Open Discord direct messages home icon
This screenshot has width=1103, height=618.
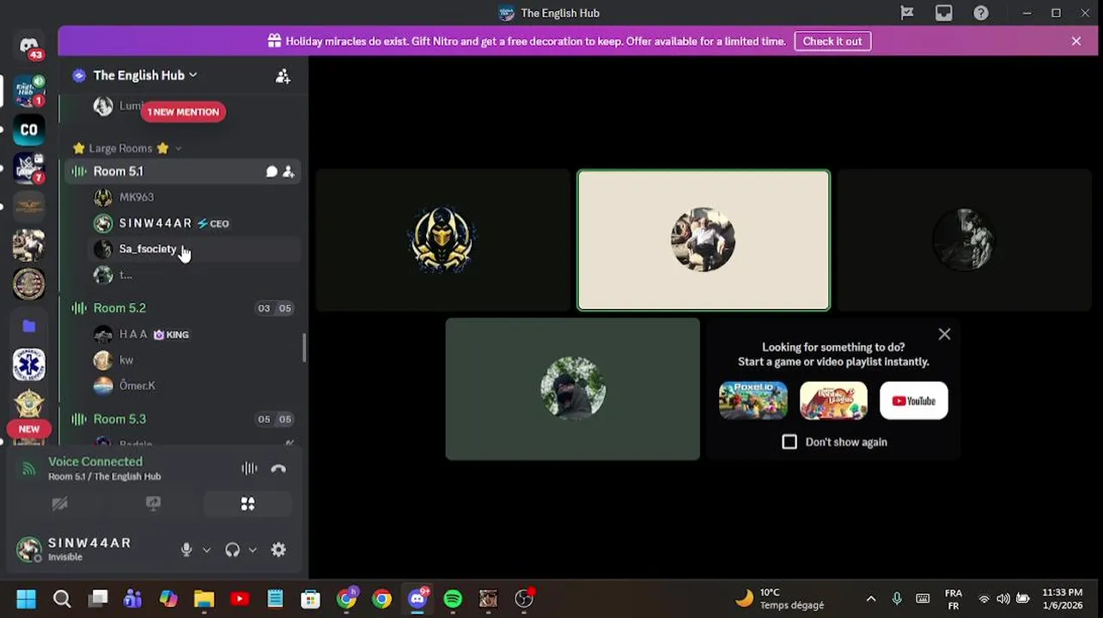(29, 45)
